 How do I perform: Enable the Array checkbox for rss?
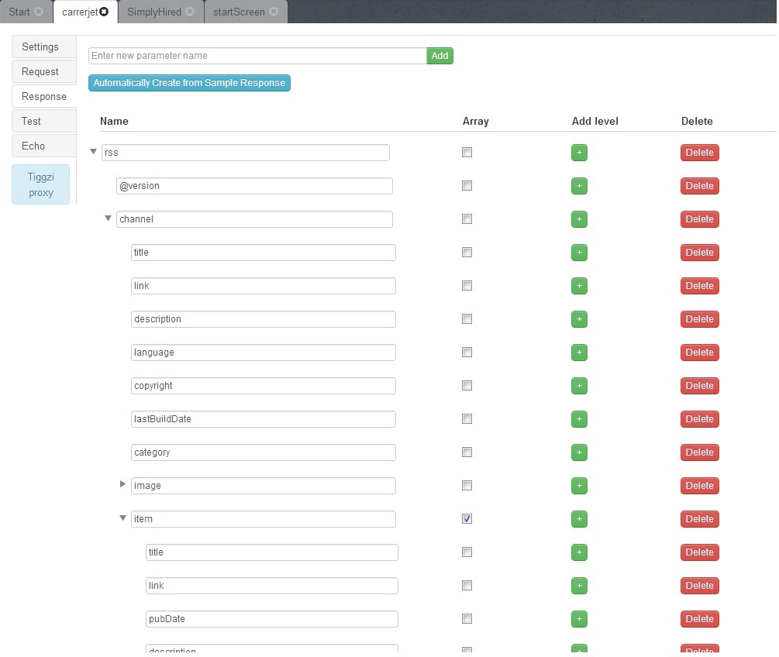[467, 153]
